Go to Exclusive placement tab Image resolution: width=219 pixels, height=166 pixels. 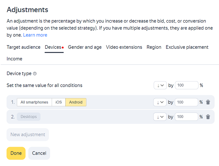[x=187, y=47]
